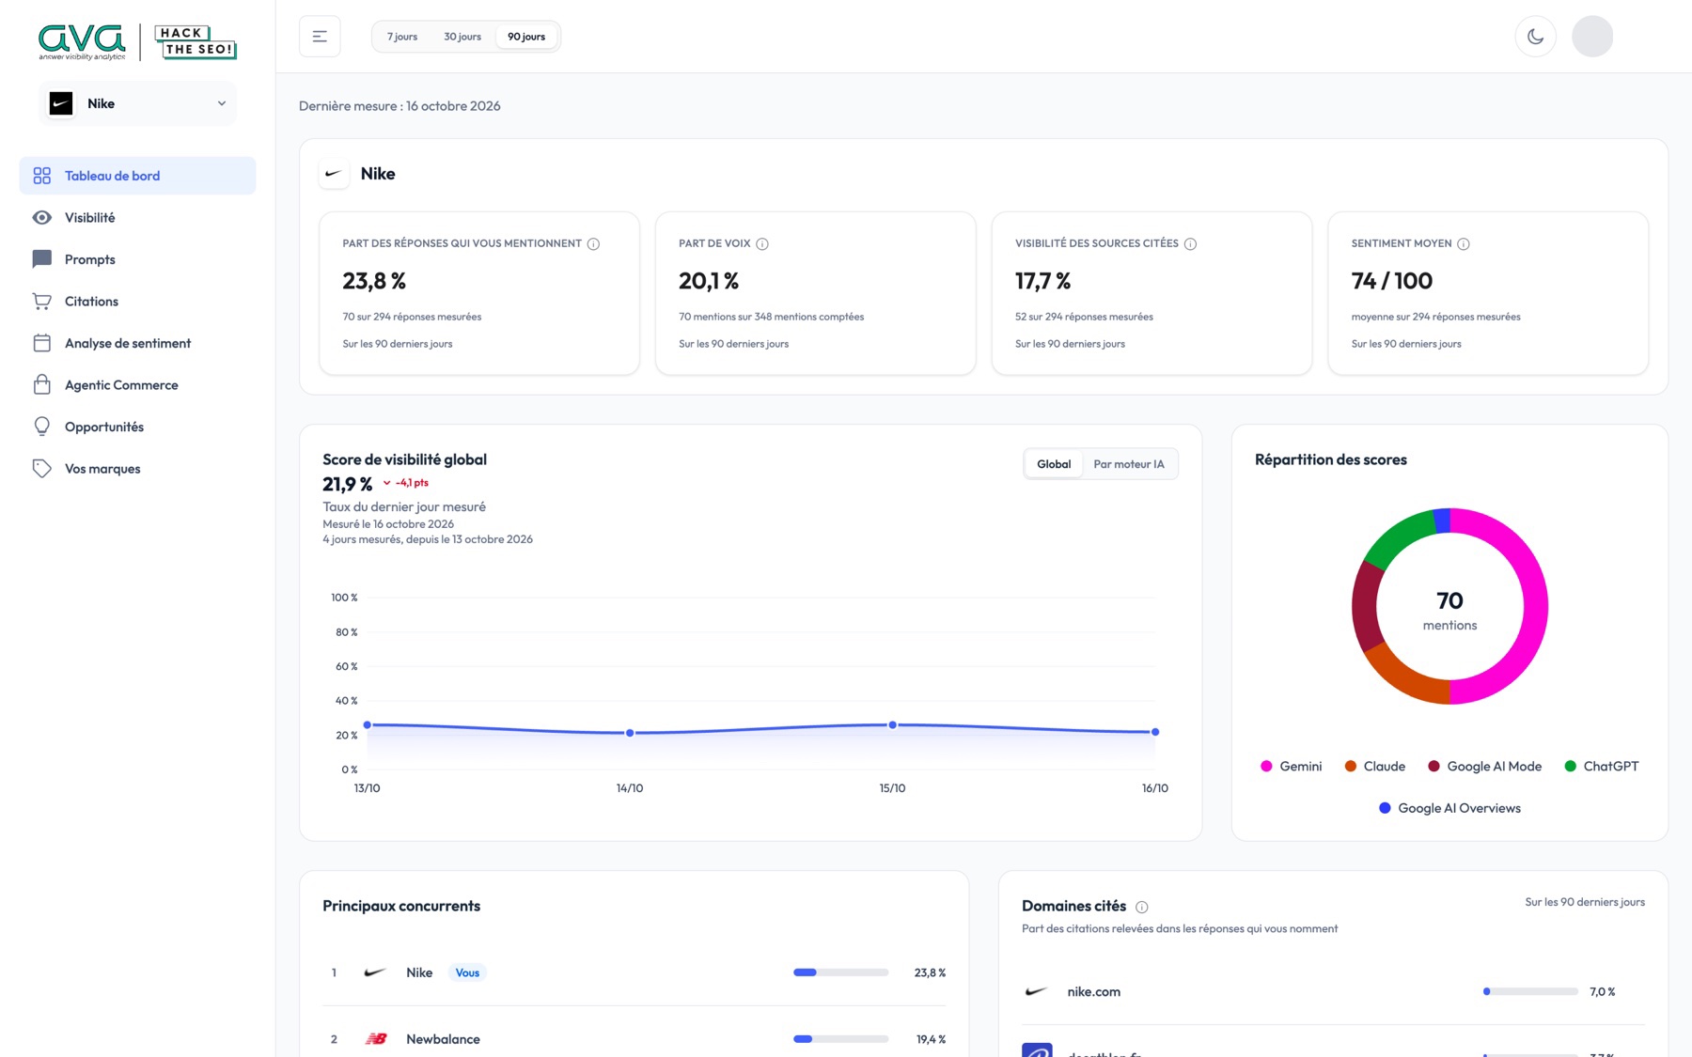The height and width of the screenshot is (1057, 1692).
Task: Click the 14/10 data point on chart
Action: 630,733
